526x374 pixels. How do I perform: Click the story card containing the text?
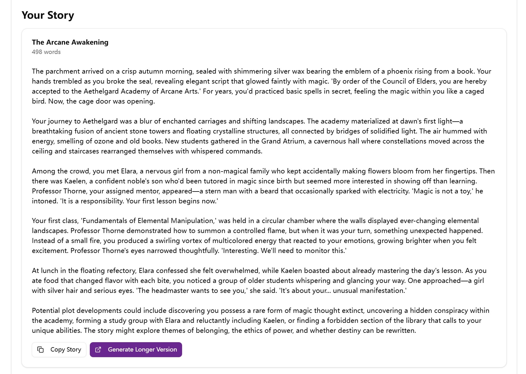(x=263, y=197)
